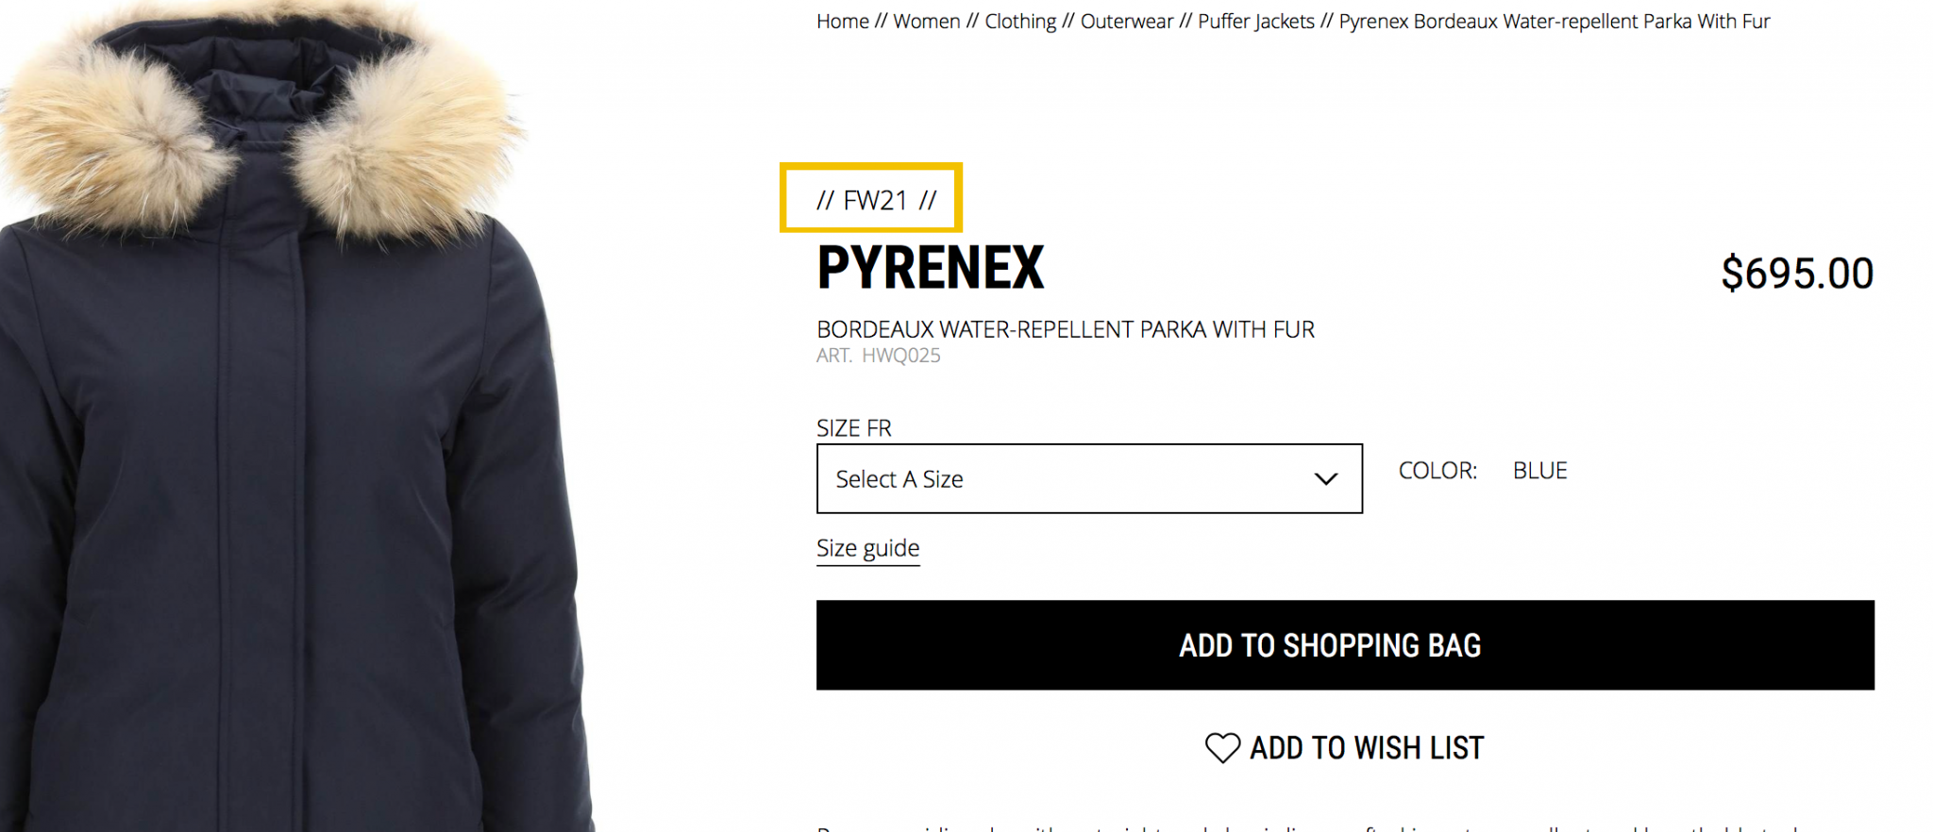The width and height of the screenshot is (1933, 832).
Task: Click the PYRENEX brand heading
Action: 931,268
